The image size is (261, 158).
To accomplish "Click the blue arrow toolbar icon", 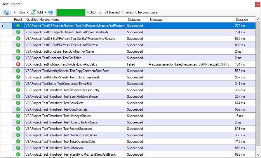I will pyautogui.click(x=51, y=12).
